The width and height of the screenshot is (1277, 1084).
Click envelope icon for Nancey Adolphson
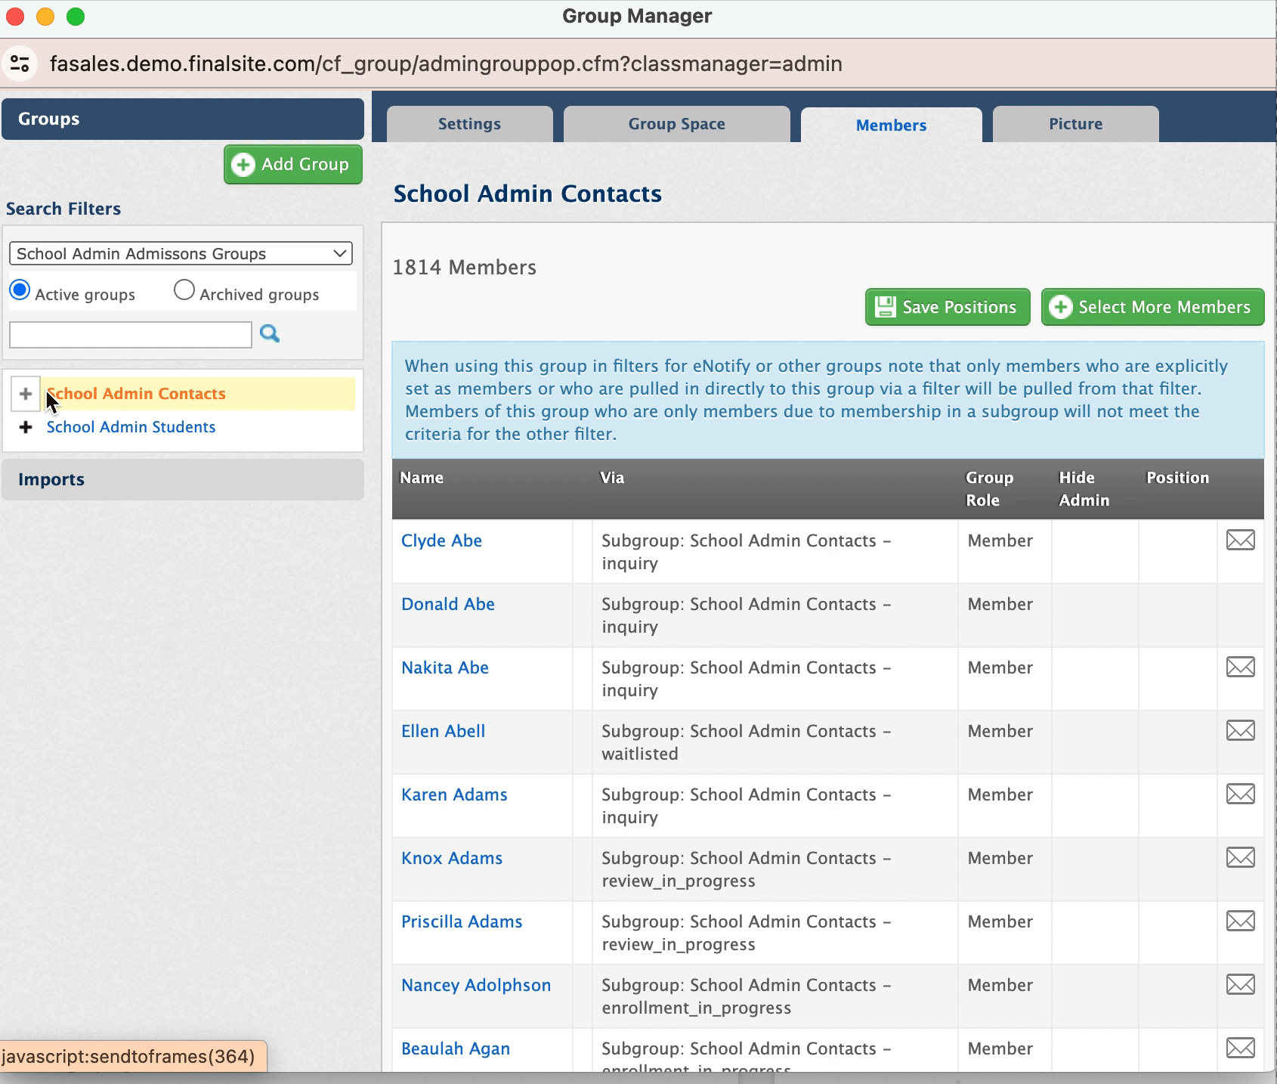1240,984
